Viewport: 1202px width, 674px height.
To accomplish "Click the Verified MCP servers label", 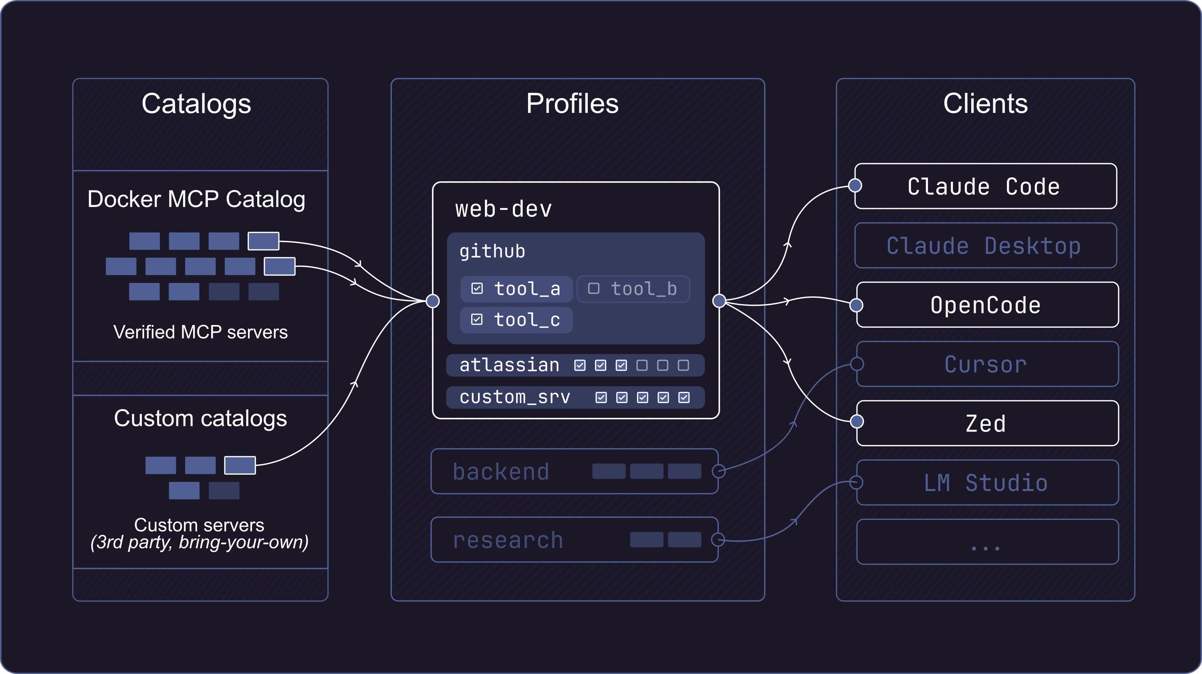I will tap(201, 332).
